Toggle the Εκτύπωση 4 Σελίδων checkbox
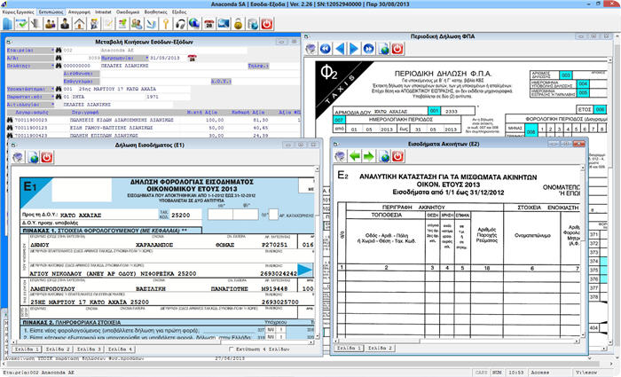Screen dimensions: 621x377 232,350
